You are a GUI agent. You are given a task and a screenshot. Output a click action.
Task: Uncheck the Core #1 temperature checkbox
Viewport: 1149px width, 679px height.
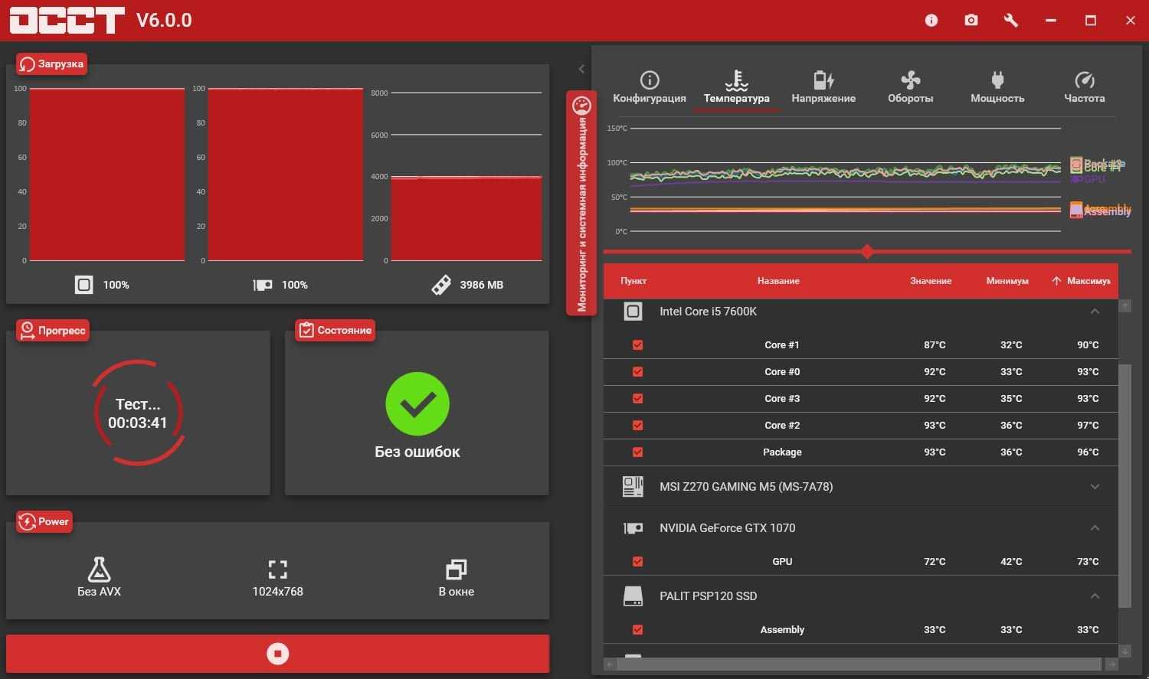[637, 345]
